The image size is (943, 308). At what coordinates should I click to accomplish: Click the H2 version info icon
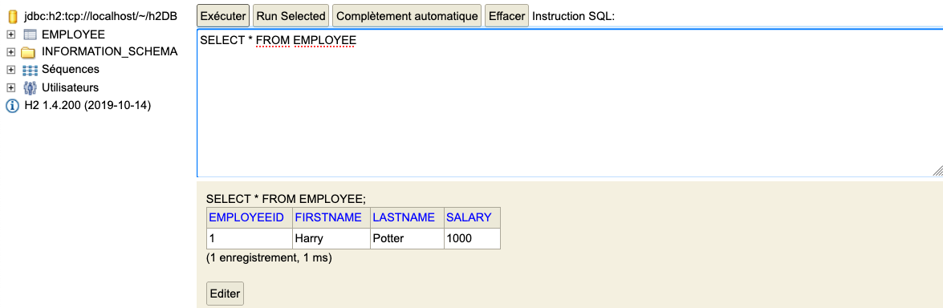click(12, 106)
